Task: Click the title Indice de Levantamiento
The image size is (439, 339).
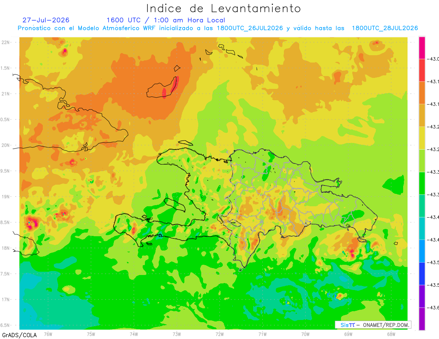Action: [224, 8]
